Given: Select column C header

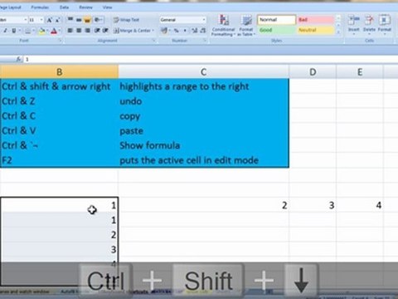Looking at the screenshot, I should [x=204, y=72].
